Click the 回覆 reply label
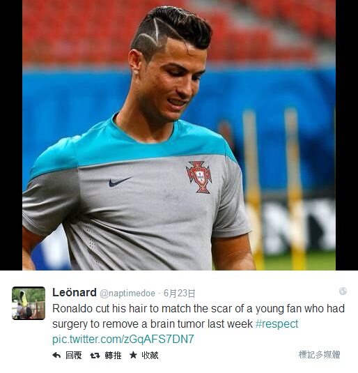 pyautogui.click(x=73, y=356)
